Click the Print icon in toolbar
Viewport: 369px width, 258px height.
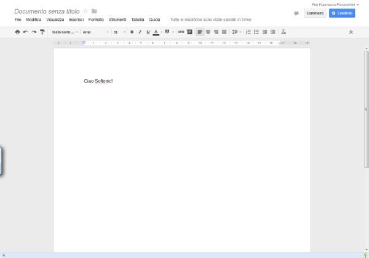(x=17, y=32)
